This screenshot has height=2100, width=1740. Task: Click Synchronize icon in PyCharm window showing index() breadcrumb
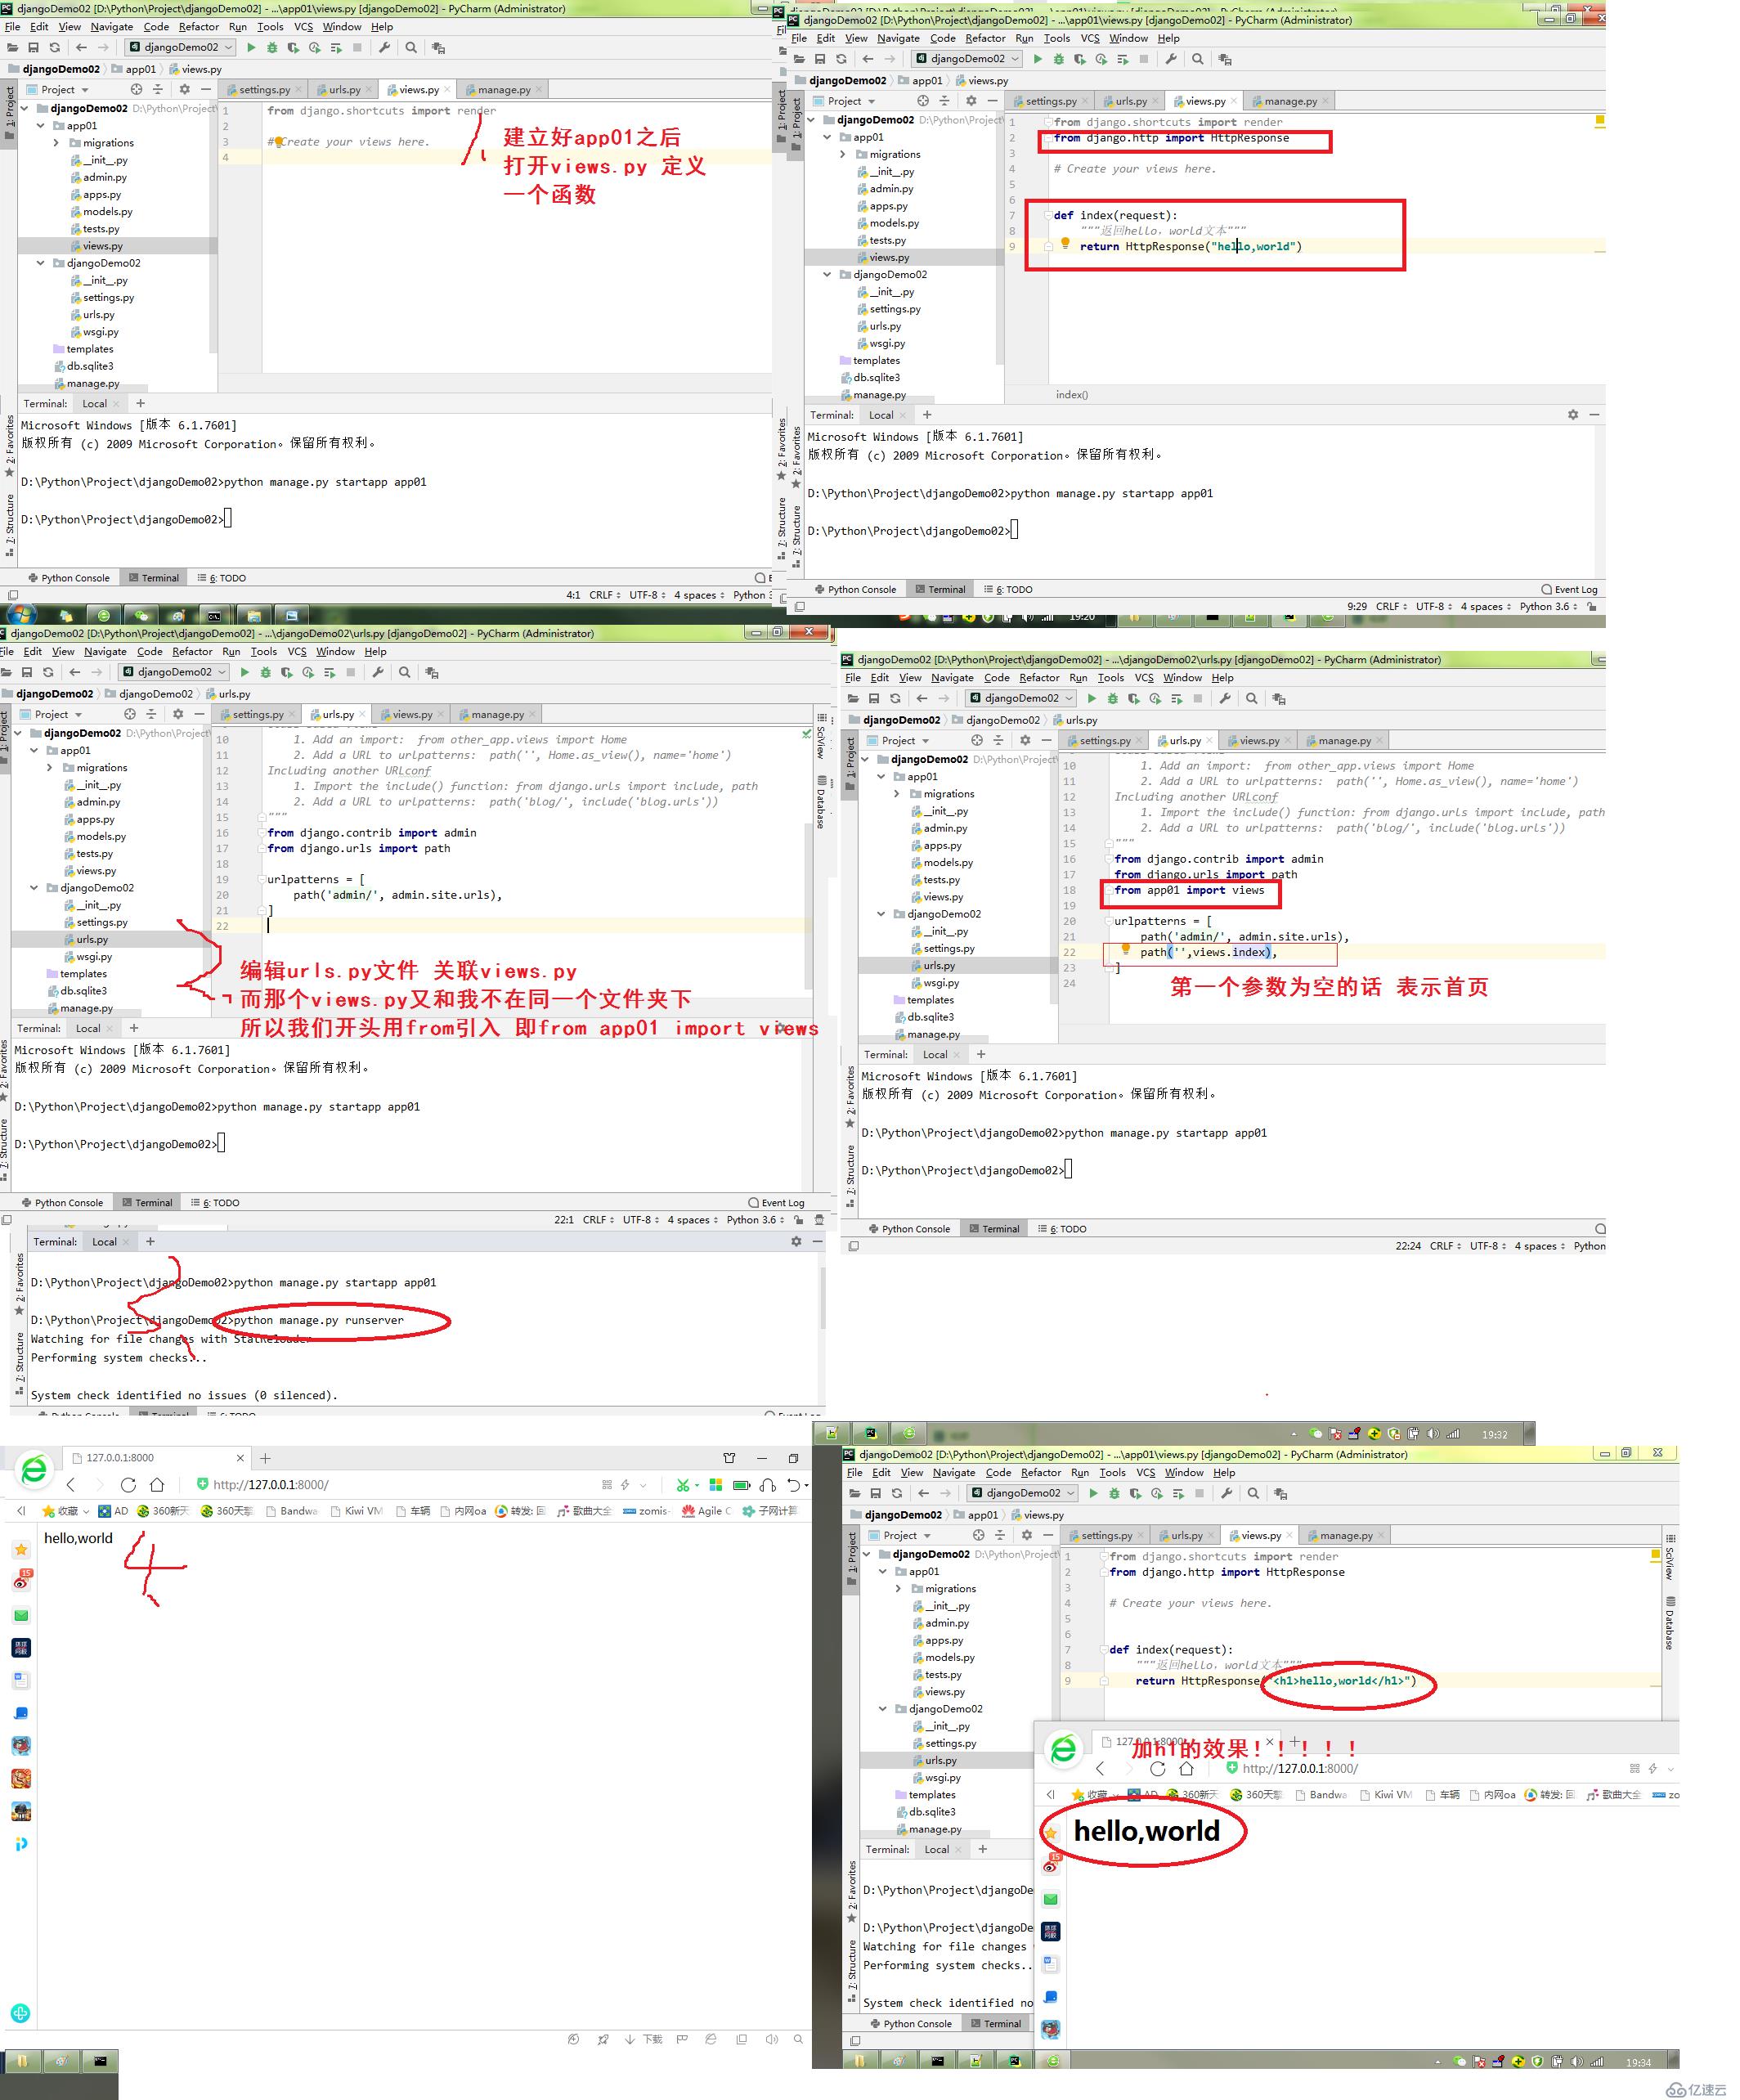pyautogui.click(x=841, y=59)
